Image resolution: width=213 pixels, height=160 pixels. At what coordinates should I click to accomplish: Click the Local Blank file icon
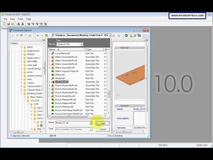coord(53,53)
